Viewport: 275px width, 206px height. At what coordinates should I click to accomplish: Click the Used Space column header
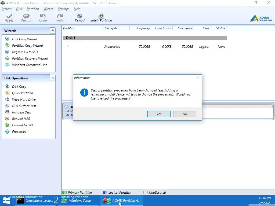pos(162,28)
